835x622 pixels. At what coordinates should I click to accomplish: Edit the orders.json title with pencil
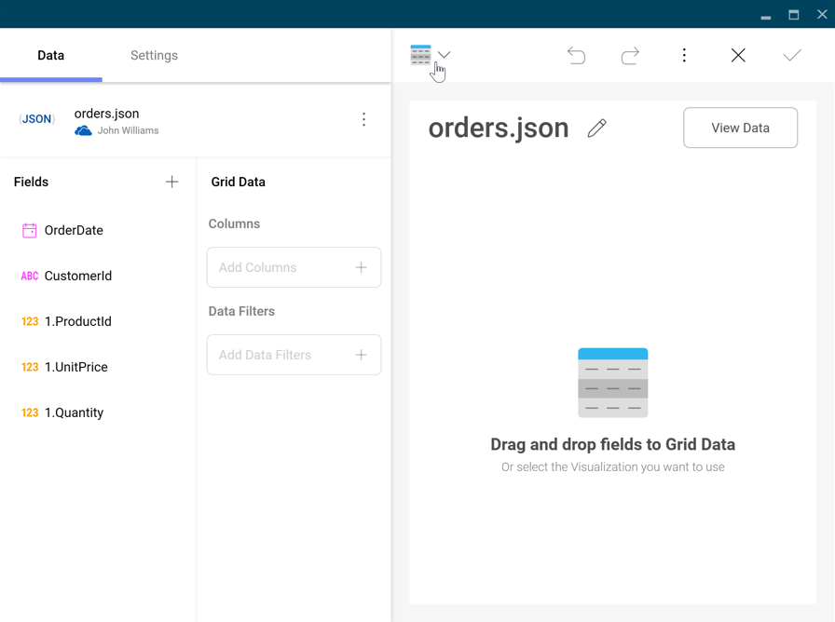click(x=596, y=128)
